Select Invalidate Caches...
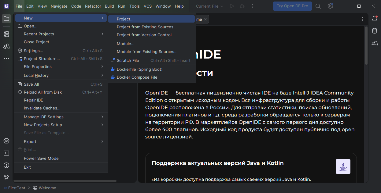The width and height of the screenshot is (381, 193). (61, 108)
